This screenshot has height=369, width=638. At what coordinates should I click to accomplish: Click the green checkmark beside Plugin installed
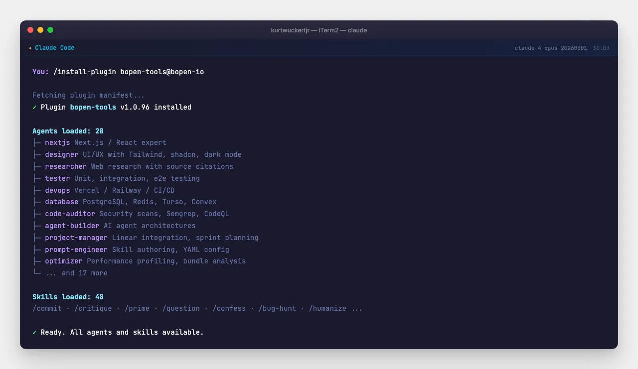[x=34, y=107]
